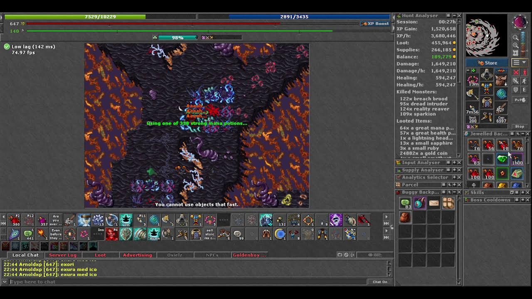532x299 pixels.
Task: Click the ring slot showing 7m56
Action: 472,108
